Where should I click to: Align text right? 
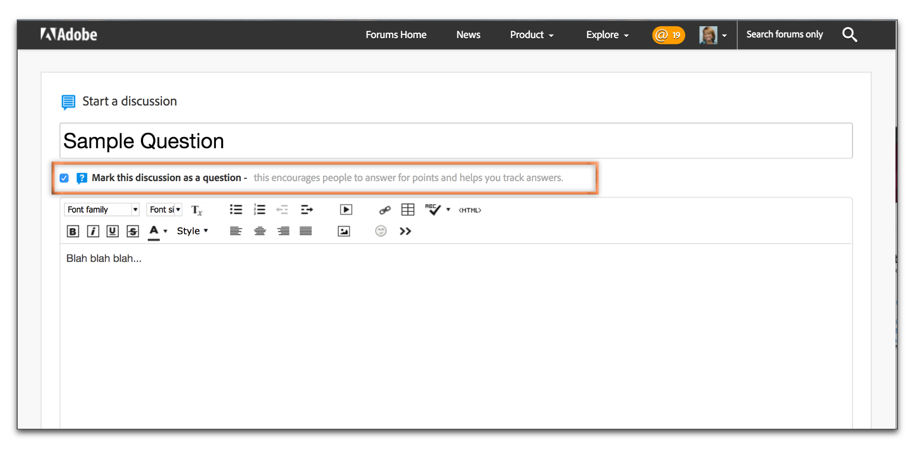coord(283,231)
